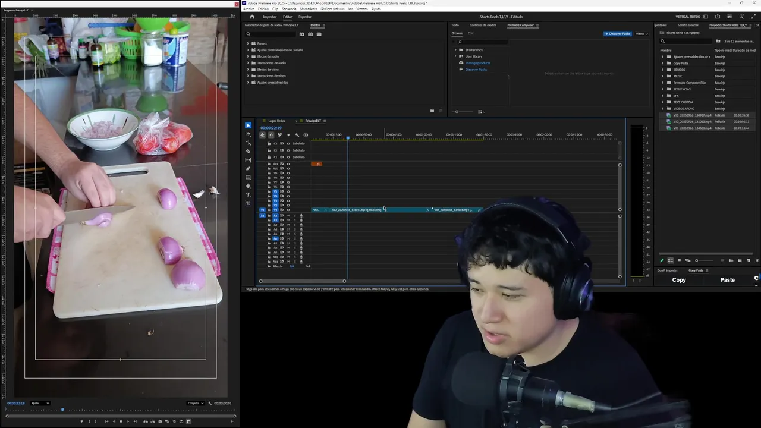Switch to the Logos Redes timeline tab

[276, 121]
